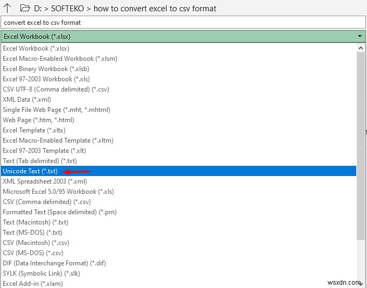Click the list scrollbar up arrow
The width and height of the screenshot is (367, 288).
(x=361, y=48)
